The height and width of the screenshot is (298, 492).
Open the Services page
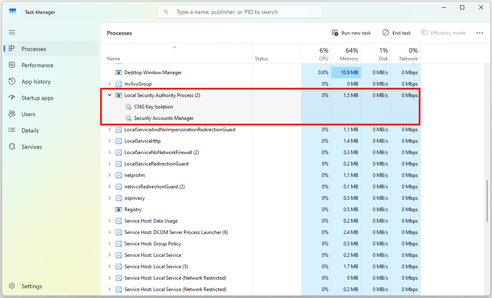coord(51,147)
